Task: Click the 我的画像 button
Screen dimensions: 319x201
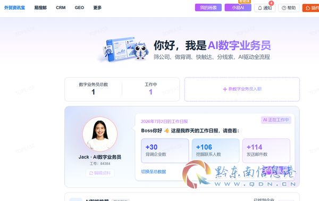Action: click(x=208, y=8)
